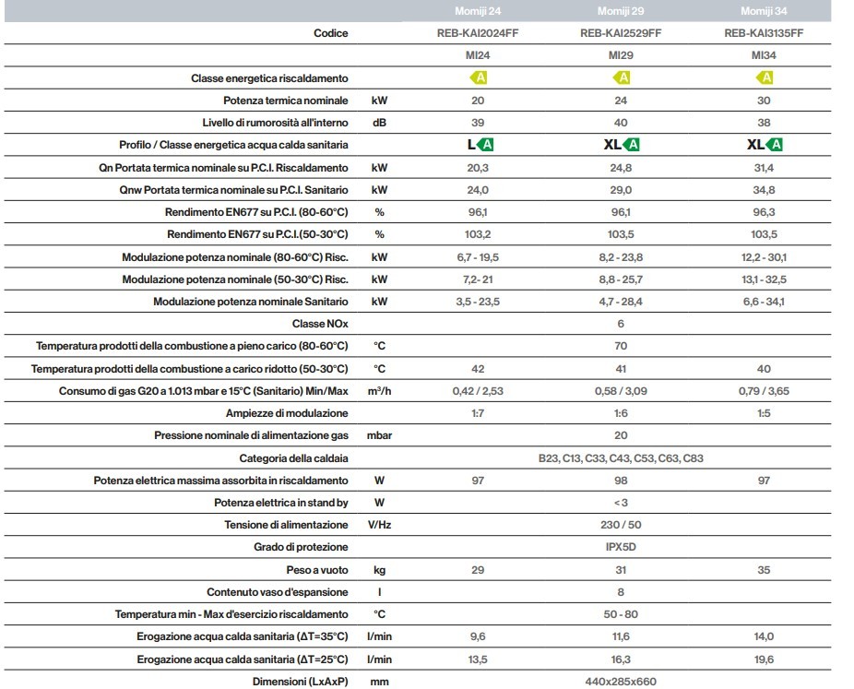Click the dimensions value 440x285x660

click(x=621, y=681)
